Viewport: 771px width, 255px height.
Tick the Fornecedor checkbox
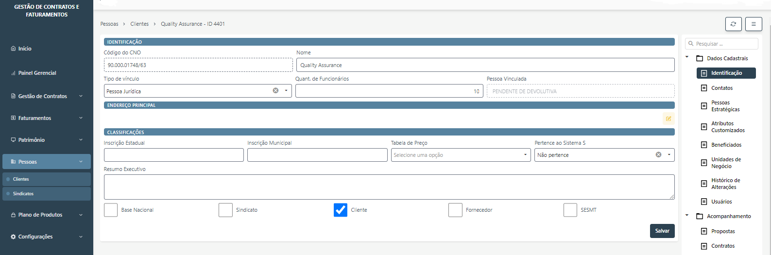455,210
